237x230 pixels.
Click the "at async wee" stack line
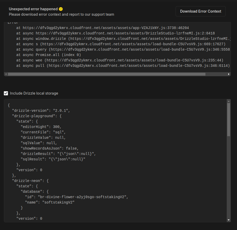(x=120, y=60)
